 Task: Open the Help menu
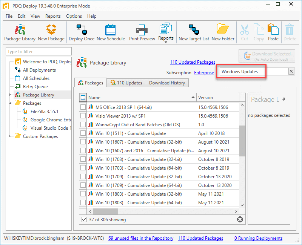coord(92,16)
